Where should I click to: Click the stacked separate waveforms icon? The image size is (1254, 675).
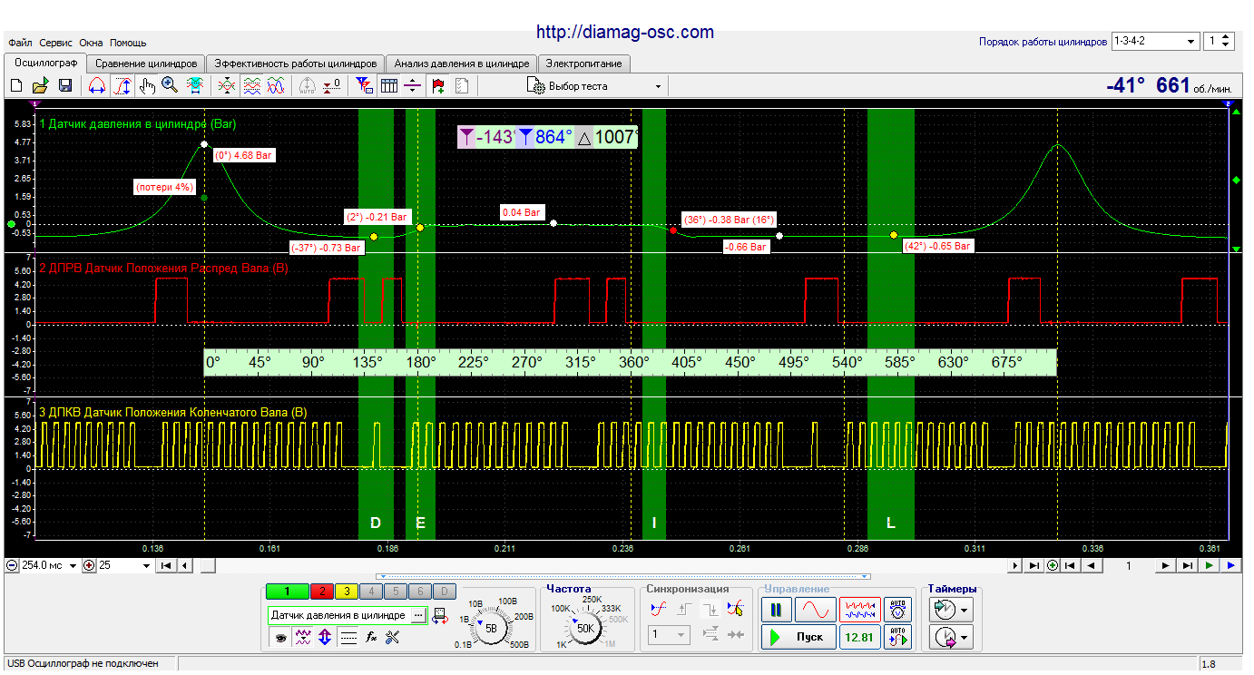pos(252,85)
